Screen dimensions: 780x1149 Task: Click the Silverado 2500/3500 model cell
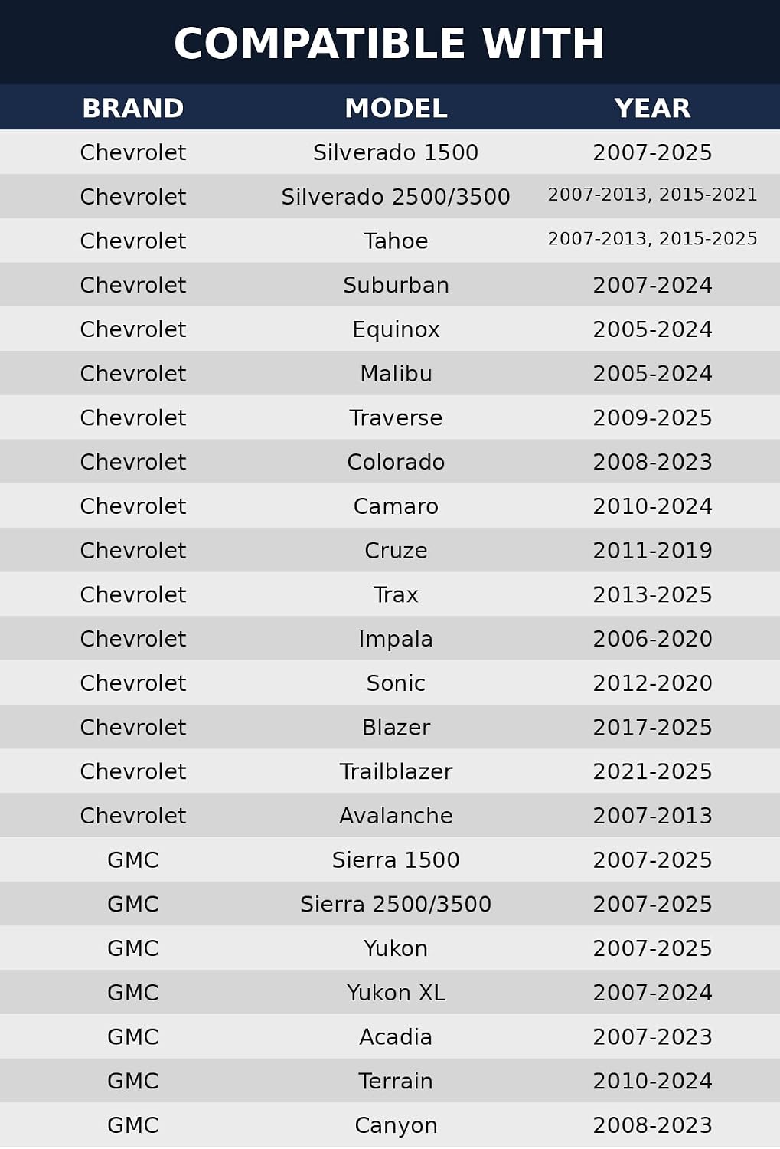click(x=396, y=197)
